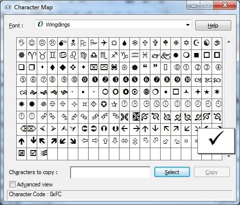Choose the checked box character in last row
The width and height of the screenshot is (240, 205).
33,153
